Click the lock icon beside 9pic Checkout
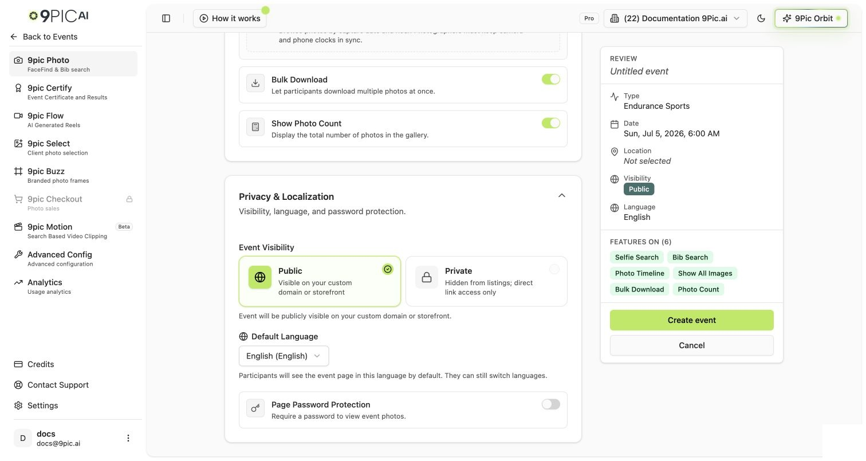Screen dimensions: 866x461 coord(129,199)
